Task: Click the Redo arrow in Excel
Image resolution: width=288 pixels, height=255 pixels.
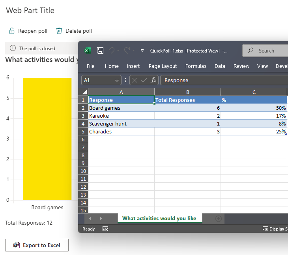Action: click(x=127, y=50)
